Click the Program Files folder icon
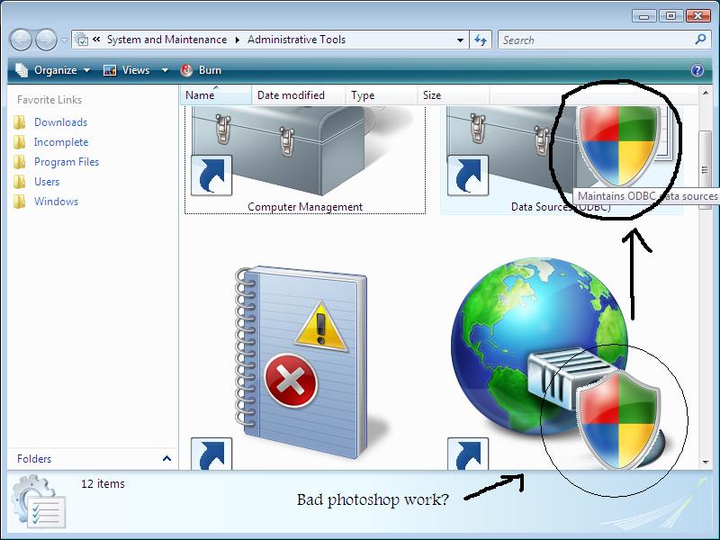 point(20,162)
